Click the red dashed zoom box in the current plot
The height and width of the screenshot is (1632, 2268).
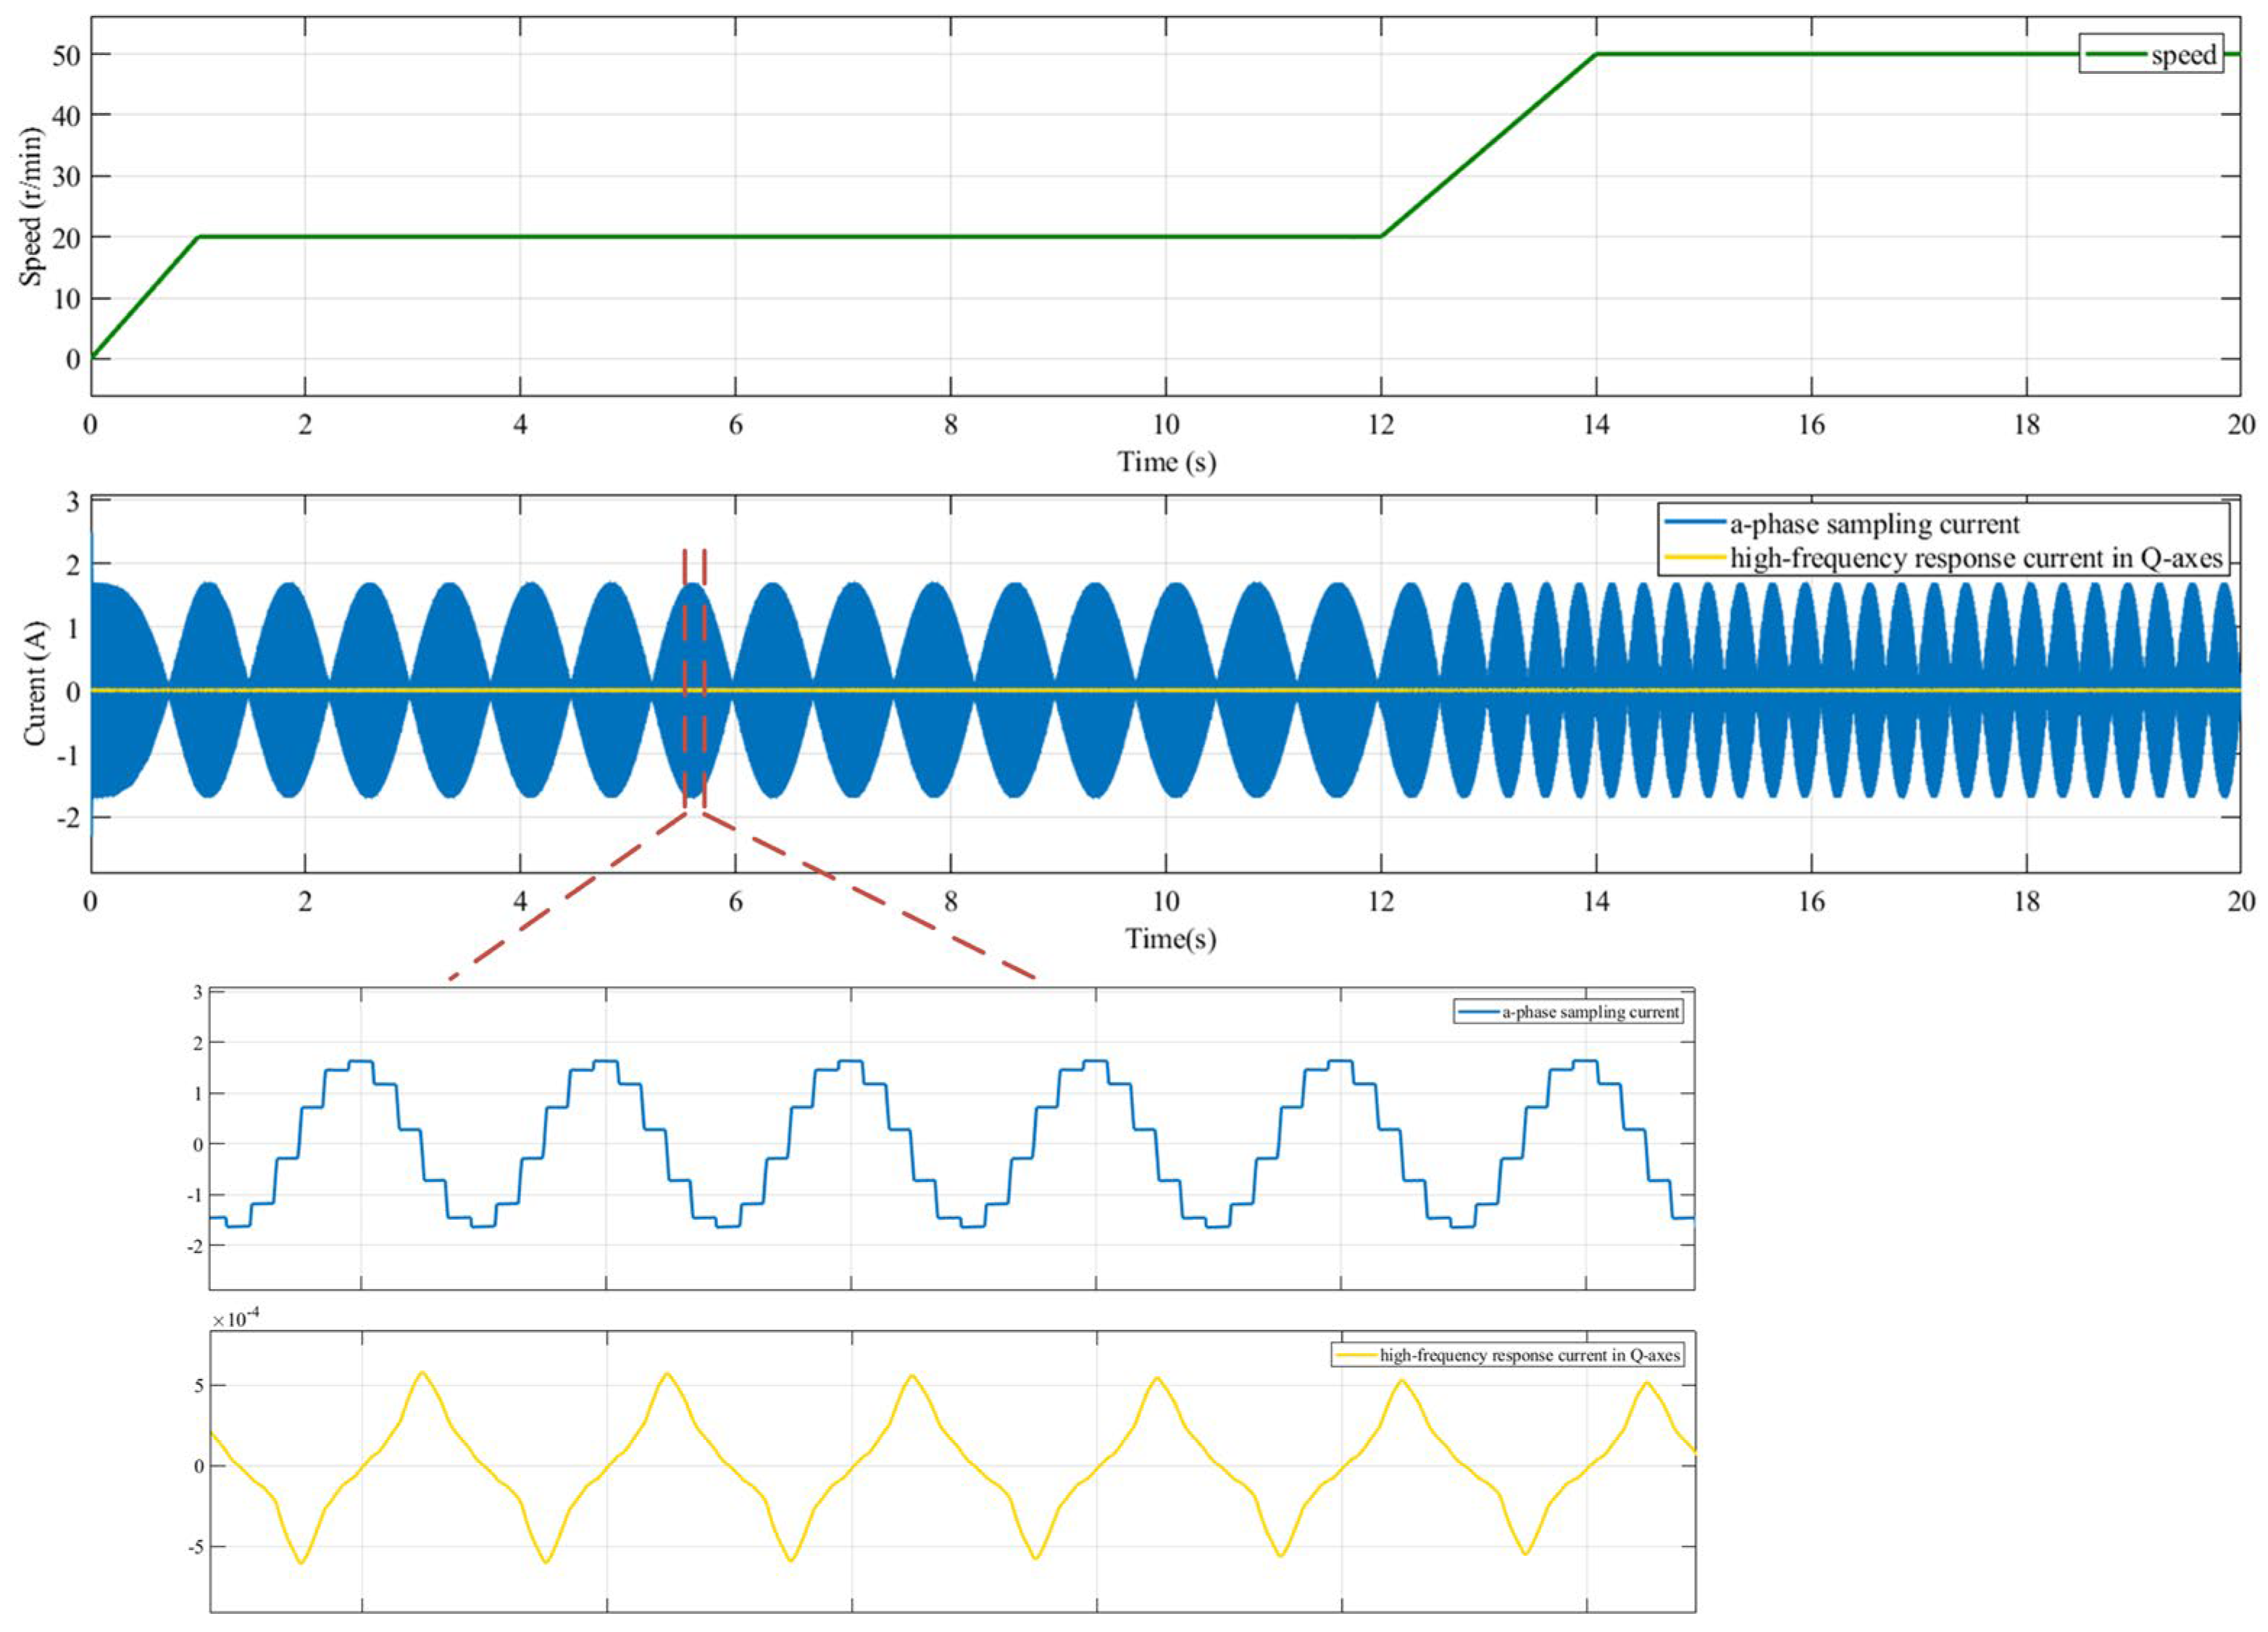(695, 680)
